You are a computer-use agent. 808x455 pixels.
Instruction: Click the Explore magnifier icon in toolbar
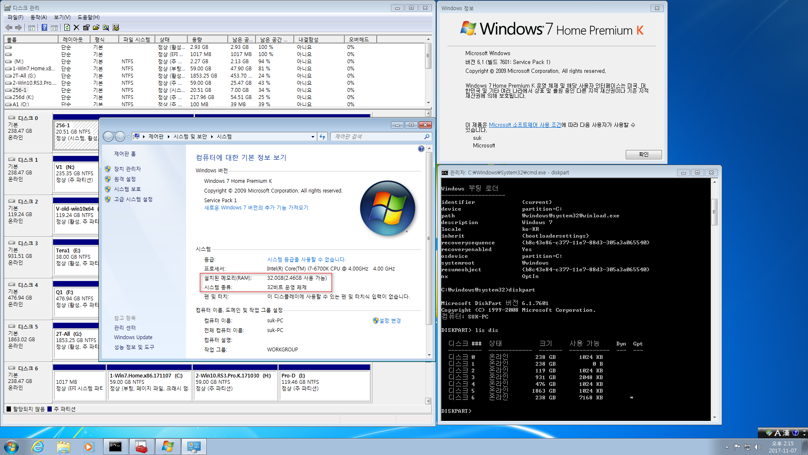(x=106, y=27)
